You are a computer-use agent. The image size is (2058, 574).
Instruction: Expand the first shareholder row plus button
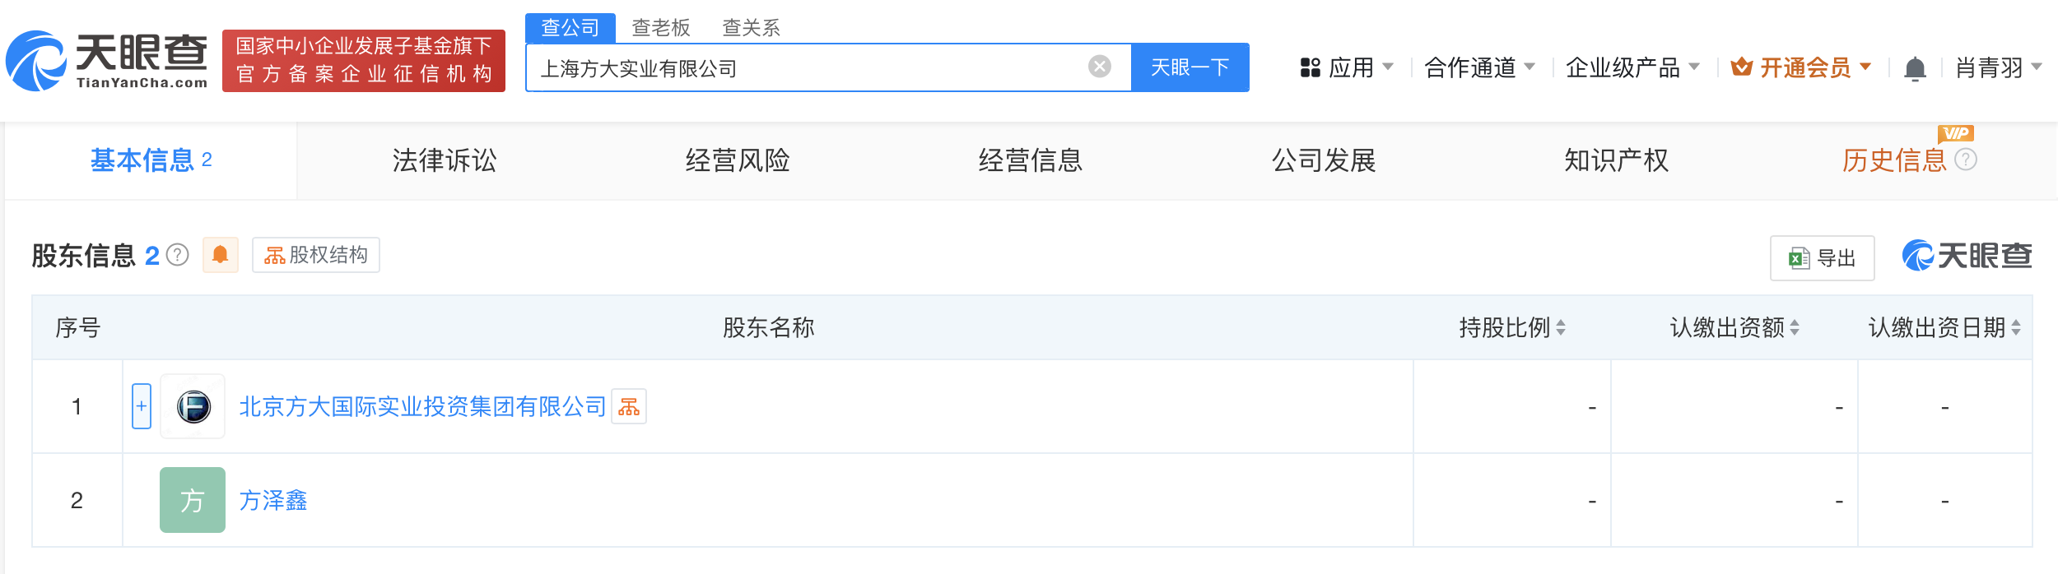(x=142, y=406)
